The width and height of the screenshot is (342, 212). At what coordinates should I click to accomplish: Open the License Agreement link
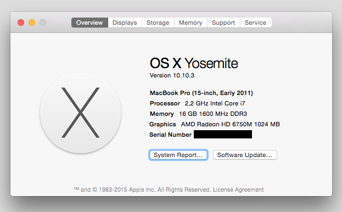tap(238, 189)
